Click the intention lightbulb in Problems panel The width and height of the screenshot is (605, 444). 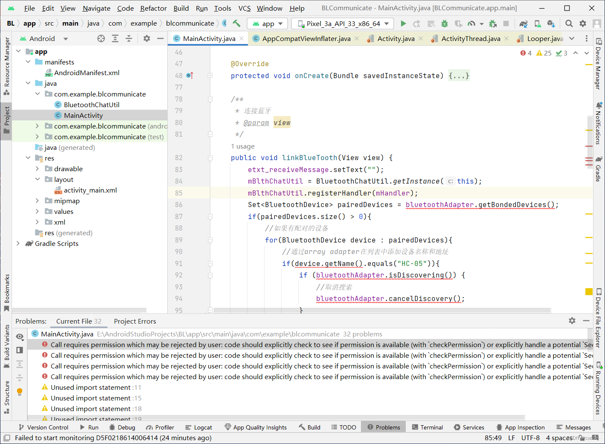pos(20,391)
